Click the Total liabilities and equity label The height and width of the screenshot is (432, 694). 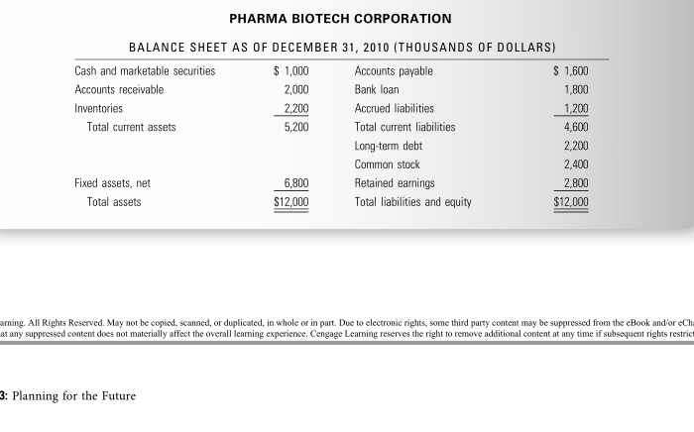[412, 202]
